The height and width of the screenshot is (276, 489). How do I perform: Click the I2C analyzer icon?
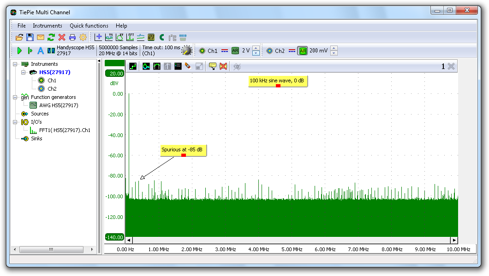pos(173,37)
